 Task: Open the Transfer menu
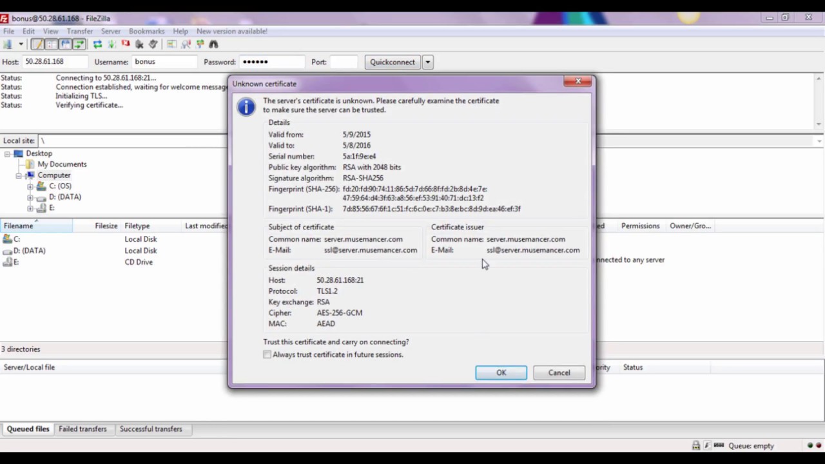(80, 31)
